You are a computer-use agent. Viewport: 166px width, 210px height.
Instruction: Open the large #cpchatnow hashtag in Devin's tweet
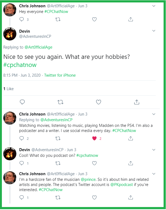coord(20,65)
